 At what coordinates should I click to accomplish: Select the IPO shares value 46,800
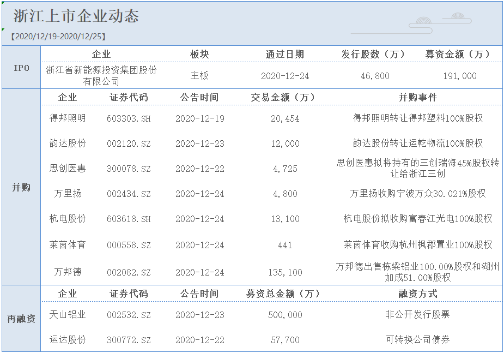[x=375, y=76]
